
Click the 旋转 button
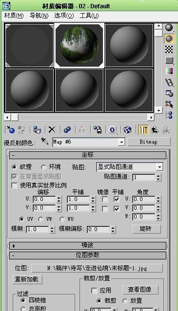pos(147,229)
